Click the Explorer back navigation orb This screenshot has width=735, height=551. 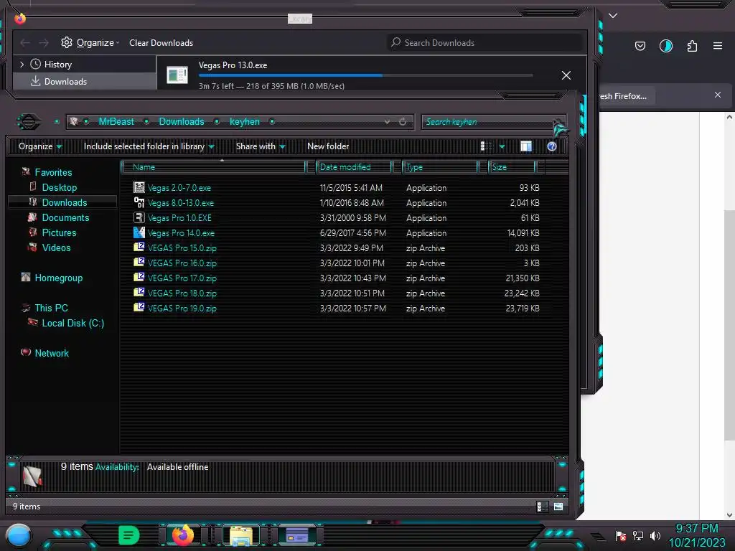point(29,122)
